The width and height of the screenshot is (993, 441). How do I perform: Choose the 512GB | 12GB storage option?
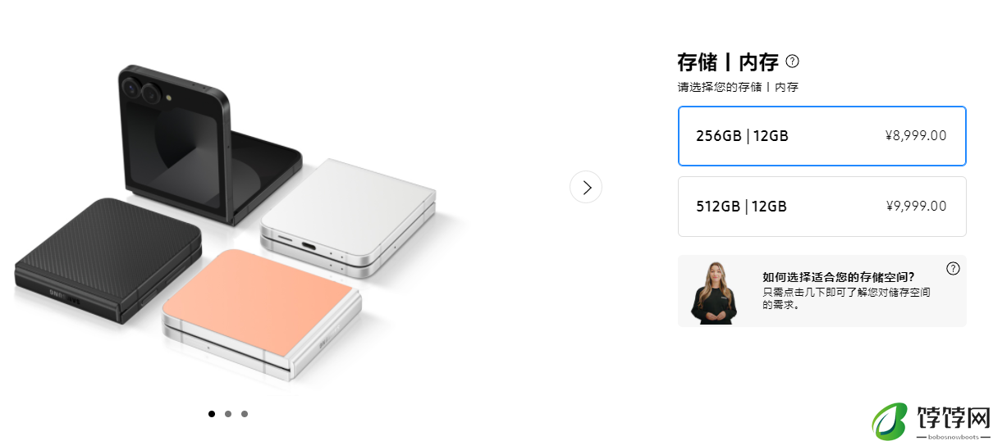[821, 207]
